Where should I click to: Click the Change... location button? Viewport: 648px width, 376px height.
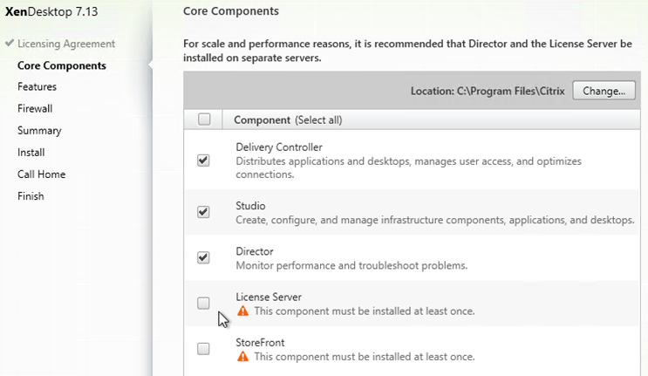point(604,91)
